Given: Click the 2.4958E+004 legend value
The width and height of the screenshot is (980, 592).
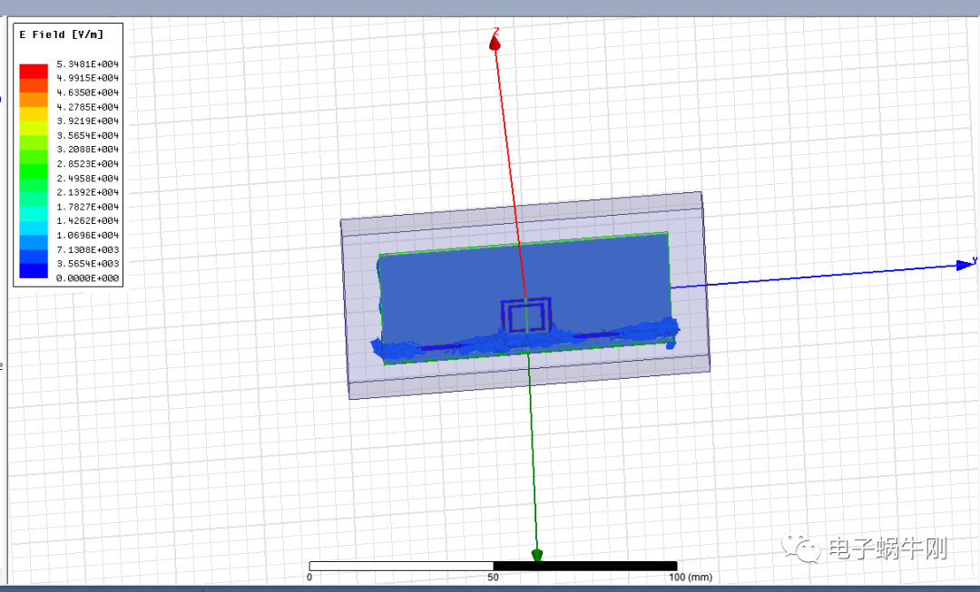Looking at the screenshot, I should (x=88, y=179).
